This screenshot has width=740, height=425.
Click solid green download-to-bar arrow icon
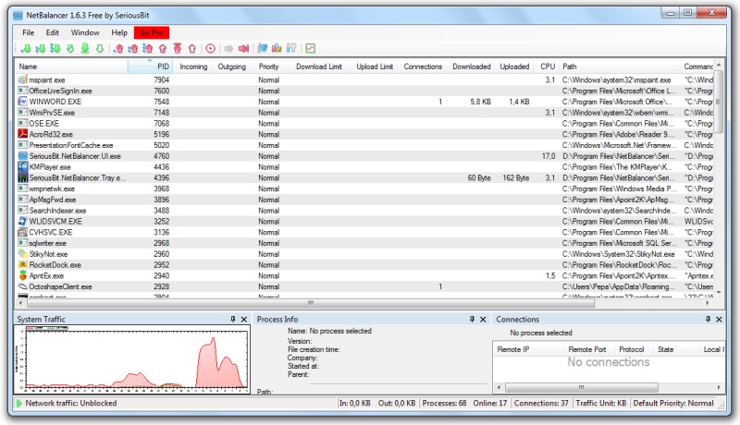coord(85,49)
